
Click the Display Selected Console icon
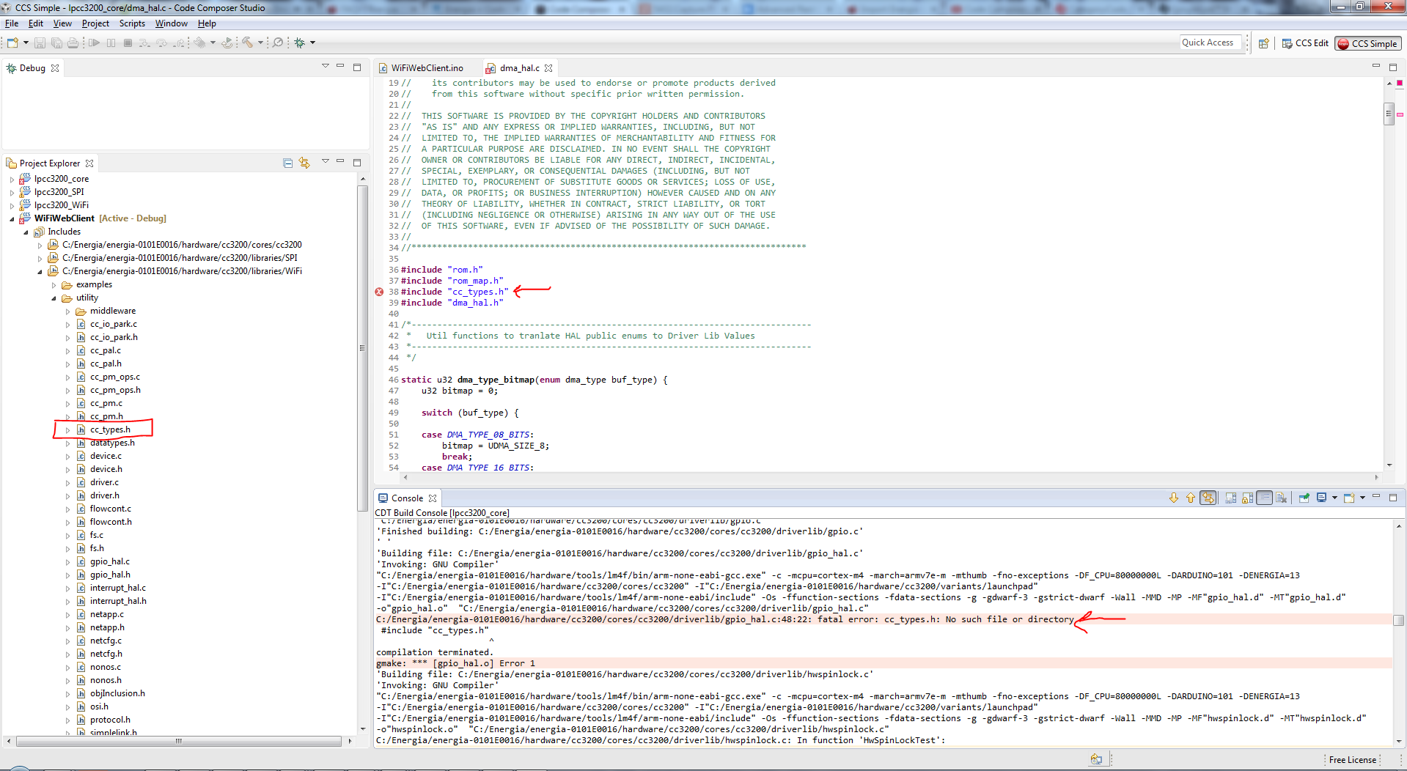pyautogui.click(x=1321, y=498)
